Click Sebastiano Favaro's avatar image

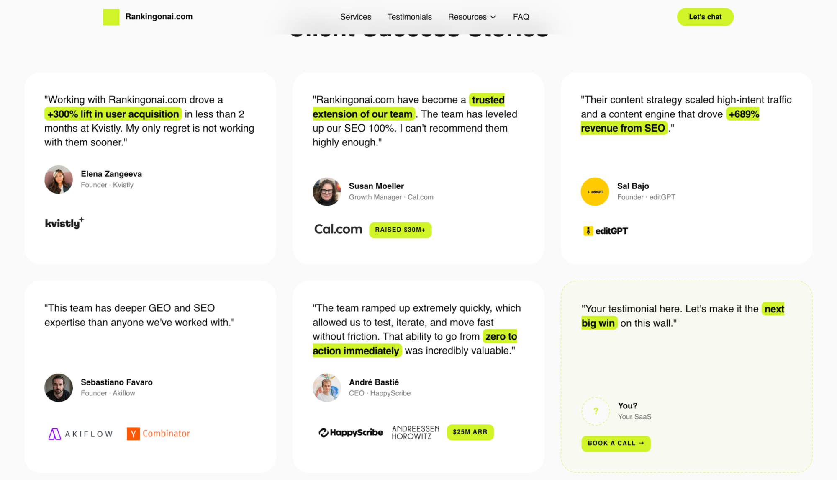coord(59,387)
